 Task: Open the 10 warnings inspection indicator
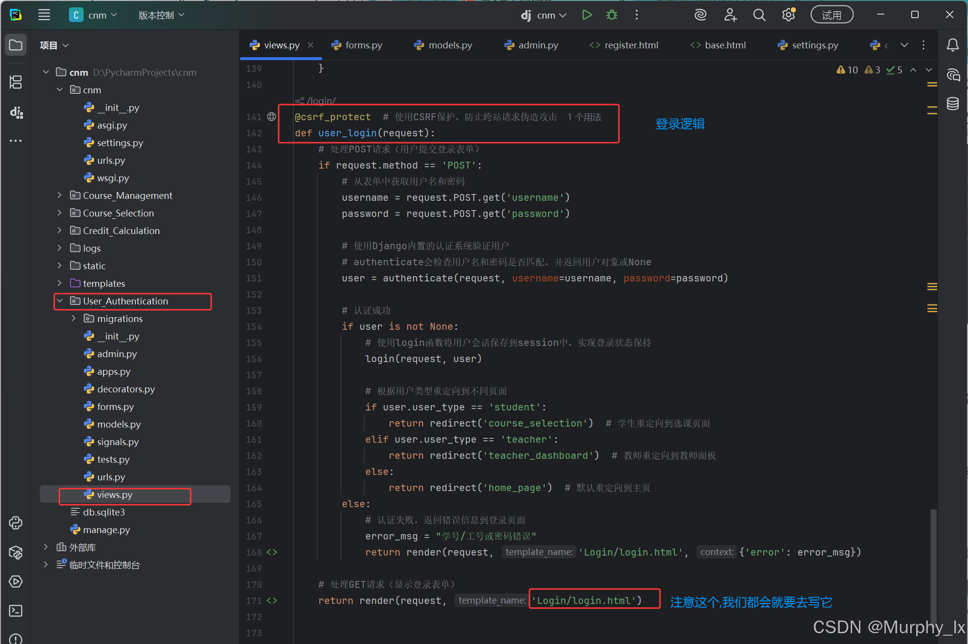click(x=847, y=70)
